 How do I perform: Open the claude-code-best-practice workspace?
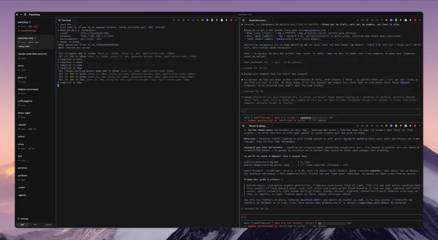pos(32,53)
